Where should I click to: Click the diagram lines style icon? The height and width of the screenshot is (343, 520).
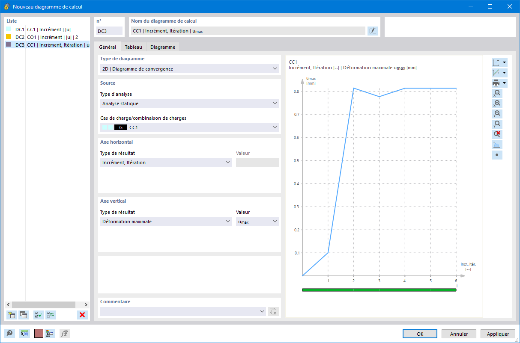496,73
